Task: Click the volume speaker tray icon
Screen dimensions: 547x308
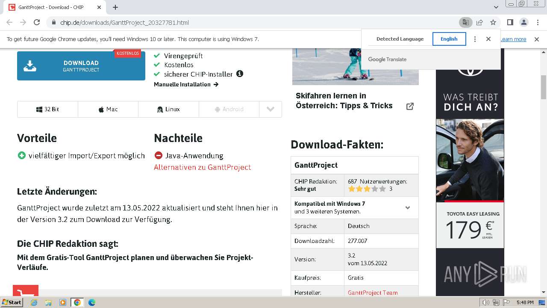Action: [x=486, y=302]
